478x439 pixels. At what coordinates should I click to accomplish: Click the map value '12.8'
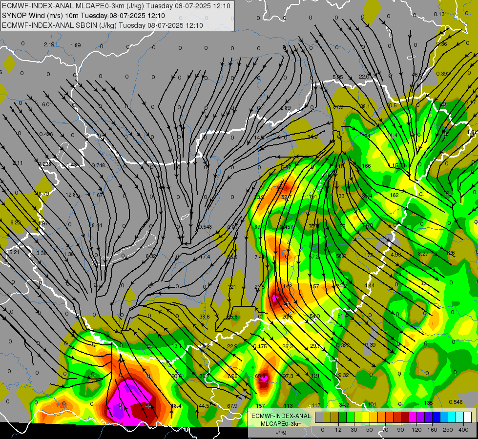click(x=70, y=195)
